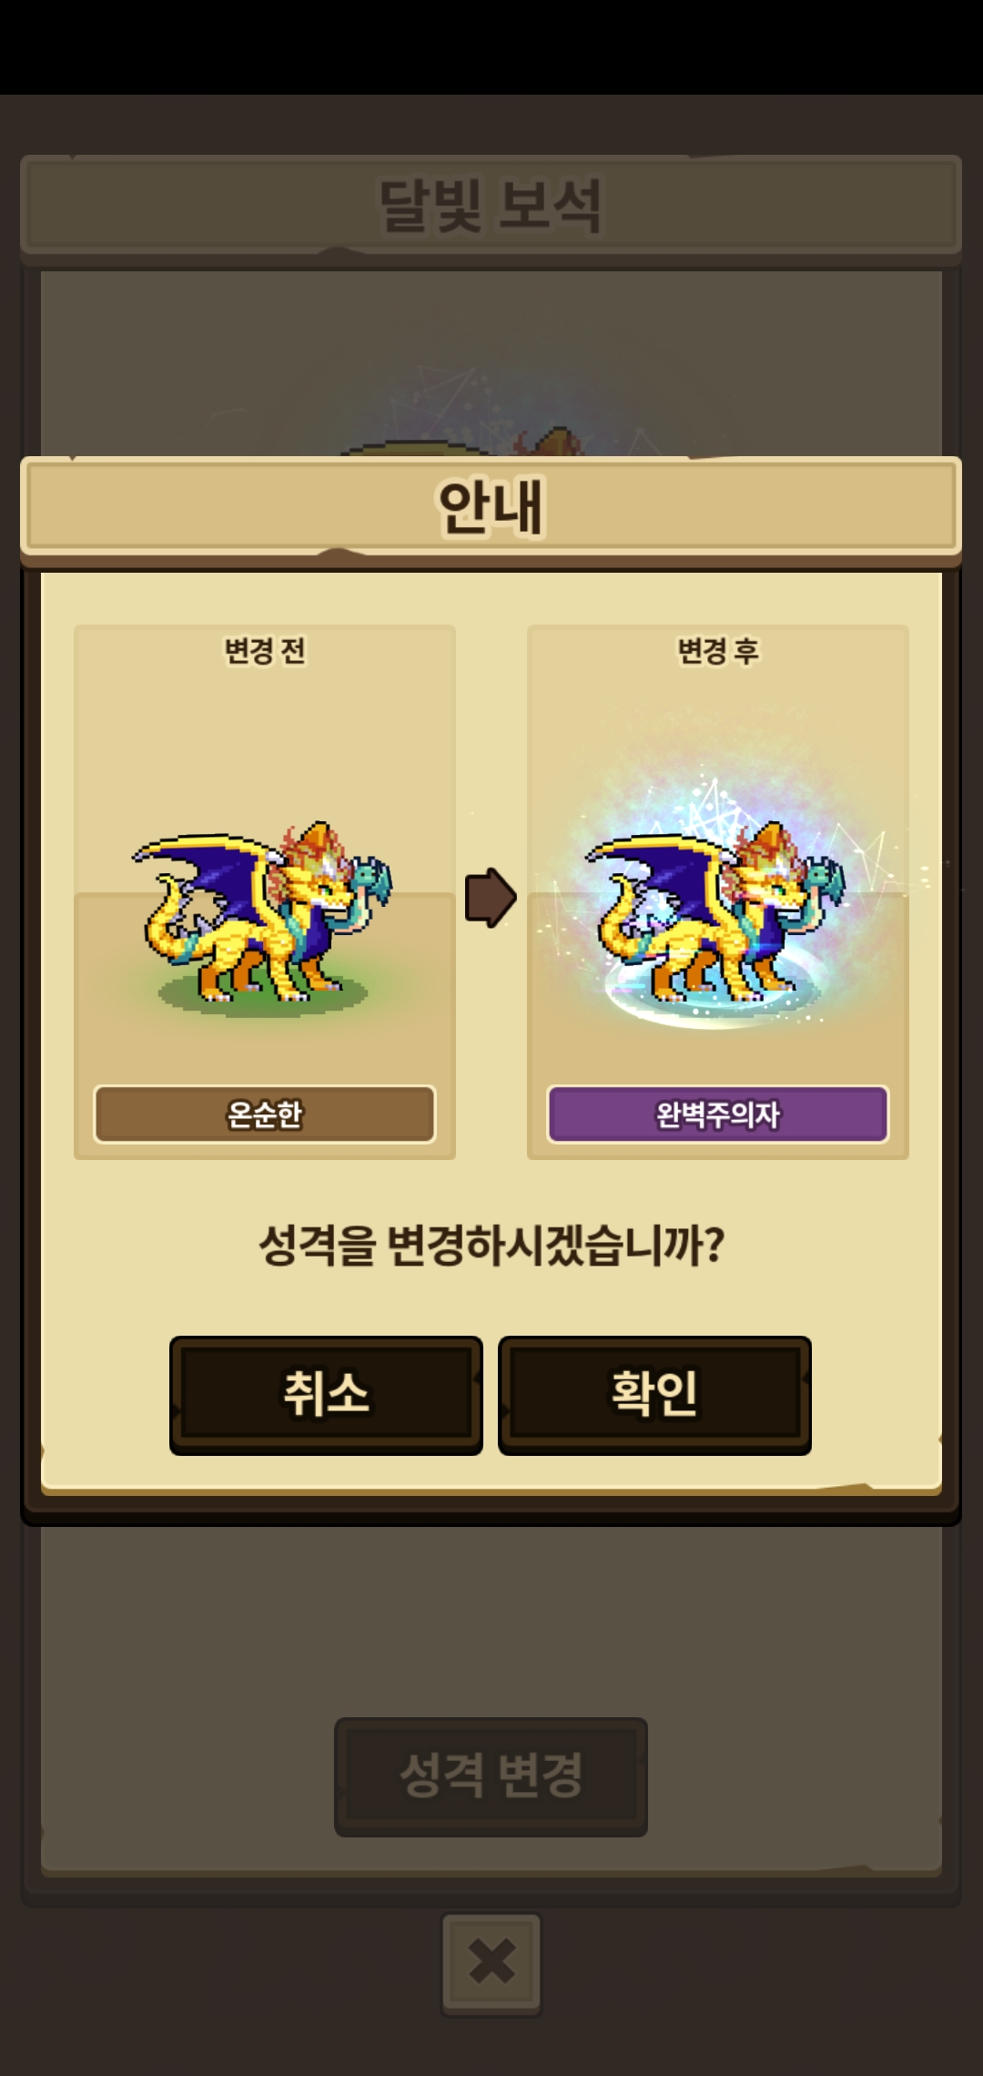Screen dimensions: 983x2076
Task: Tap the dimmed 달빛 보석 header
Action: pos(491,206)
